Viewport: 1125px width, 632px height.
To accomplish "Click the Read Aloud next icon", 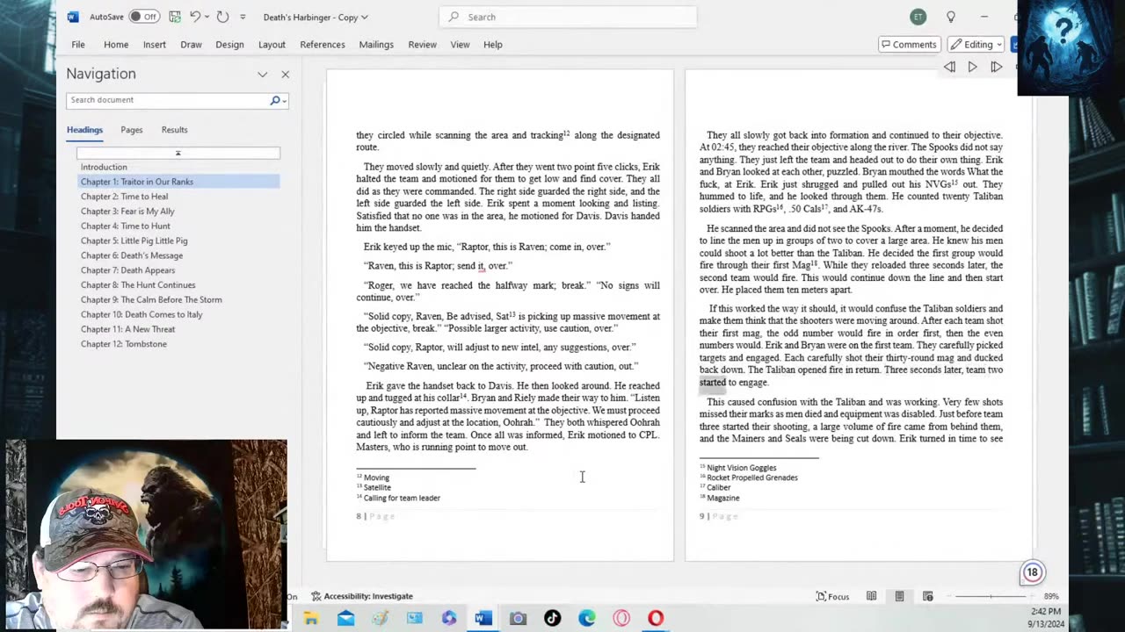I will 996,67.
